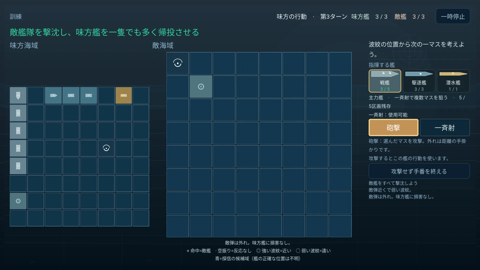Click the 訓練 training label
This screenshot has height=270, width=480.
[16, 17]
